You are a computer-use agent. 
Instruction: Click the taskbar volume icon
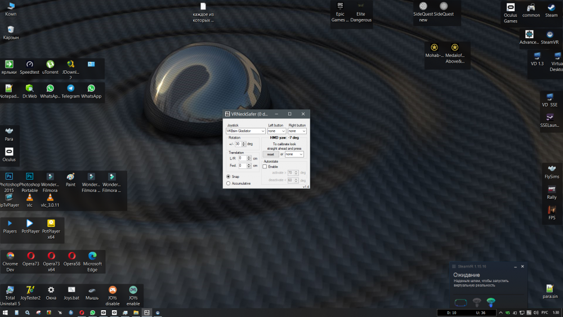point(536,312)
